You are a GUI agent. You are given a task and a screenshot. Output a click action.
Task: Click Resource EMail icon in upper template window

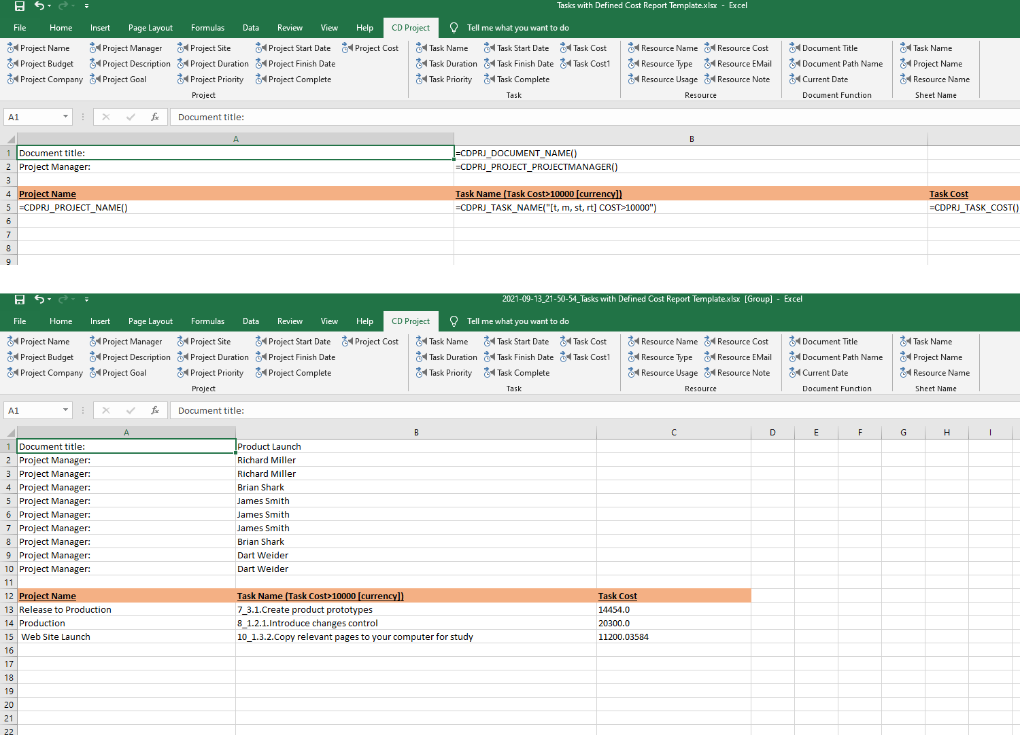(709, 64)
